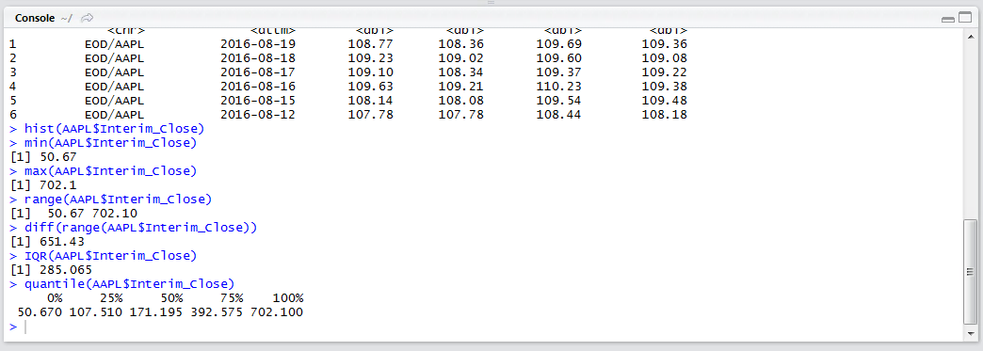Click the value 110.23 in row 4
The image size is (983, 351).
[x=559, y=87]
